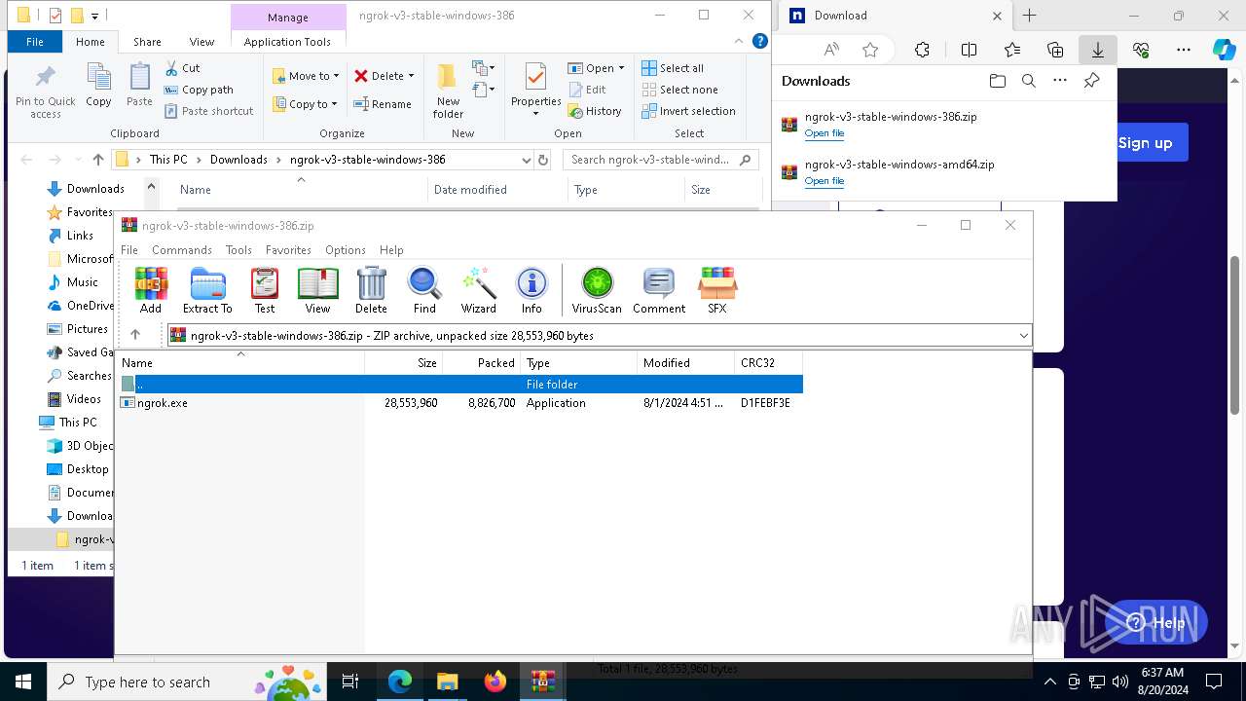Click Select all in Explorer ribbon
The width and height of the screenshot is (1246, 701).
click(x=673, y=68)
